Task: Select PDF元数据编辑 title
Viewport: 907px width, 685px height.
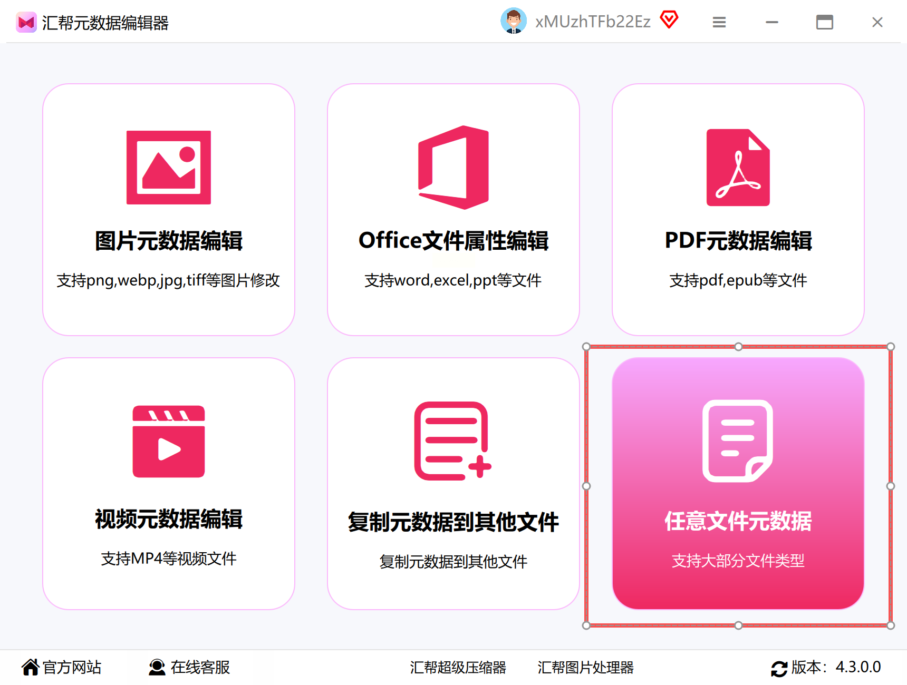Action: (x=738, y=241)
